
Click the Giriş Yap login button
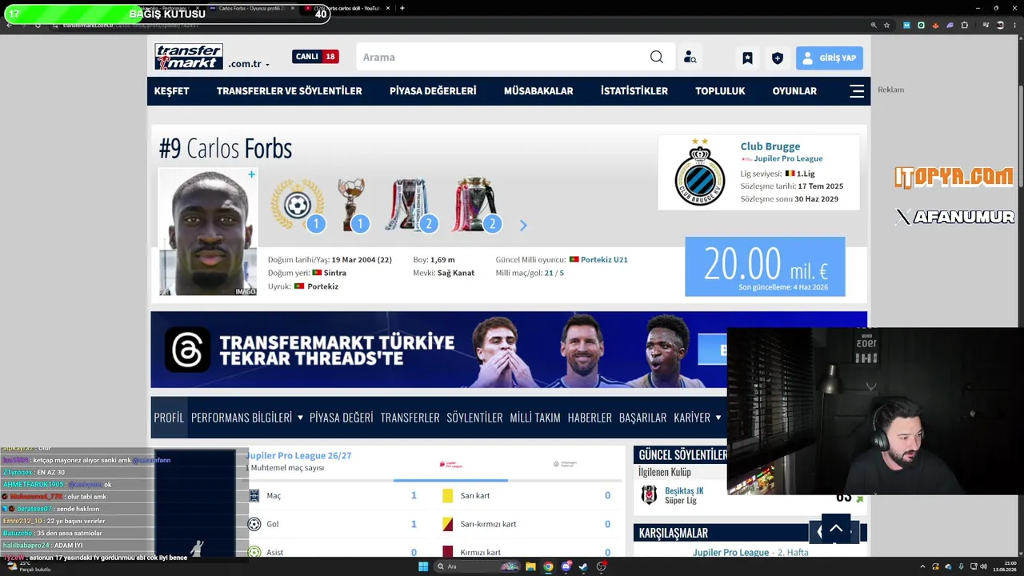(x=830, y=58)
